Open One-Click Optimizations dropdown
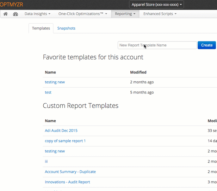217x191 pixels. (x=83, y=14)
